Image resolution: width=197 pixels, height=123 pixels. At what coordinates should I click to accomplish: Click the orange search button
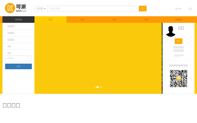click(x=143, y=9)
